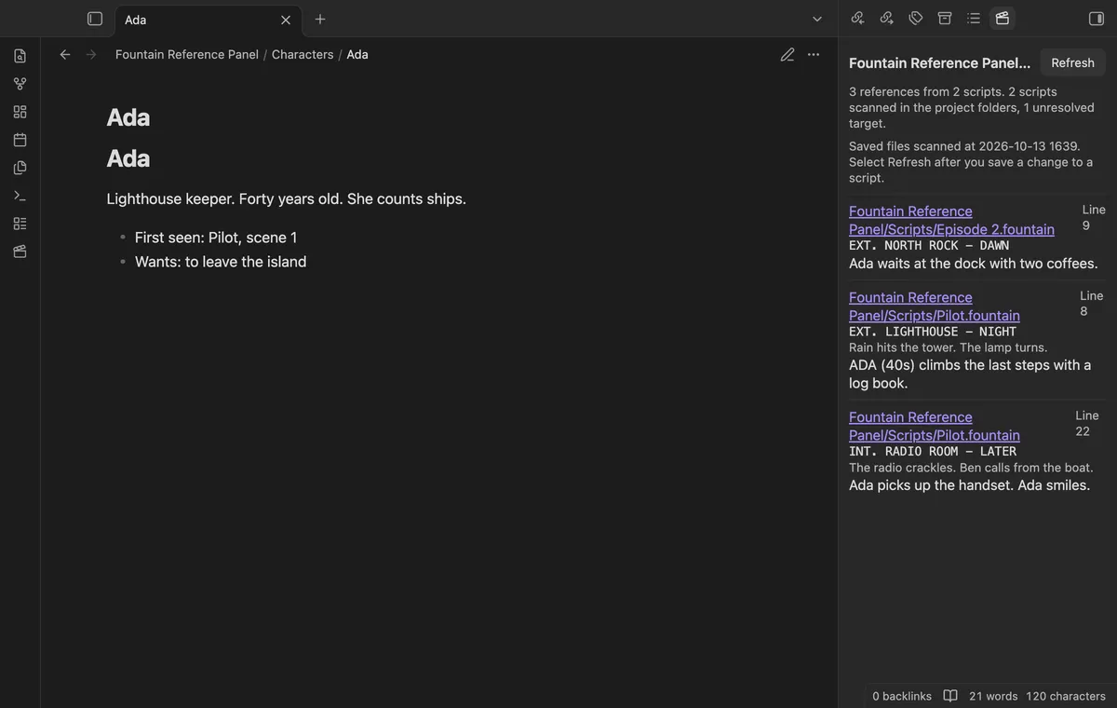Navigate forward with the right arrow

point(91,55)
